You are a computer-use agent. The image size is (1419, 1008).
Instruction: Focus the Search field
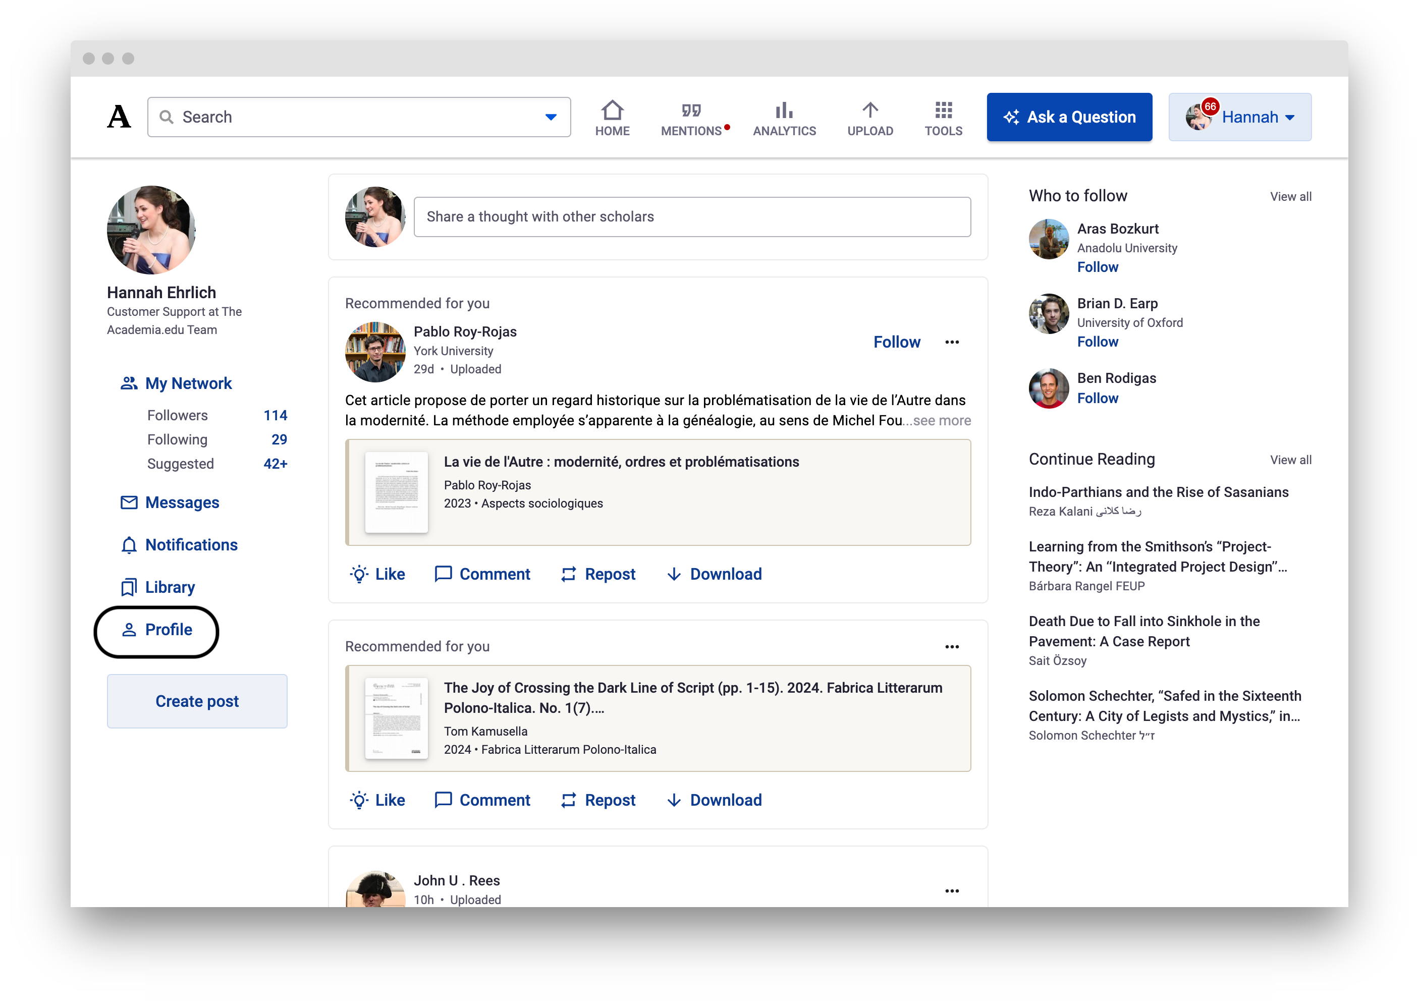(359, 117)
